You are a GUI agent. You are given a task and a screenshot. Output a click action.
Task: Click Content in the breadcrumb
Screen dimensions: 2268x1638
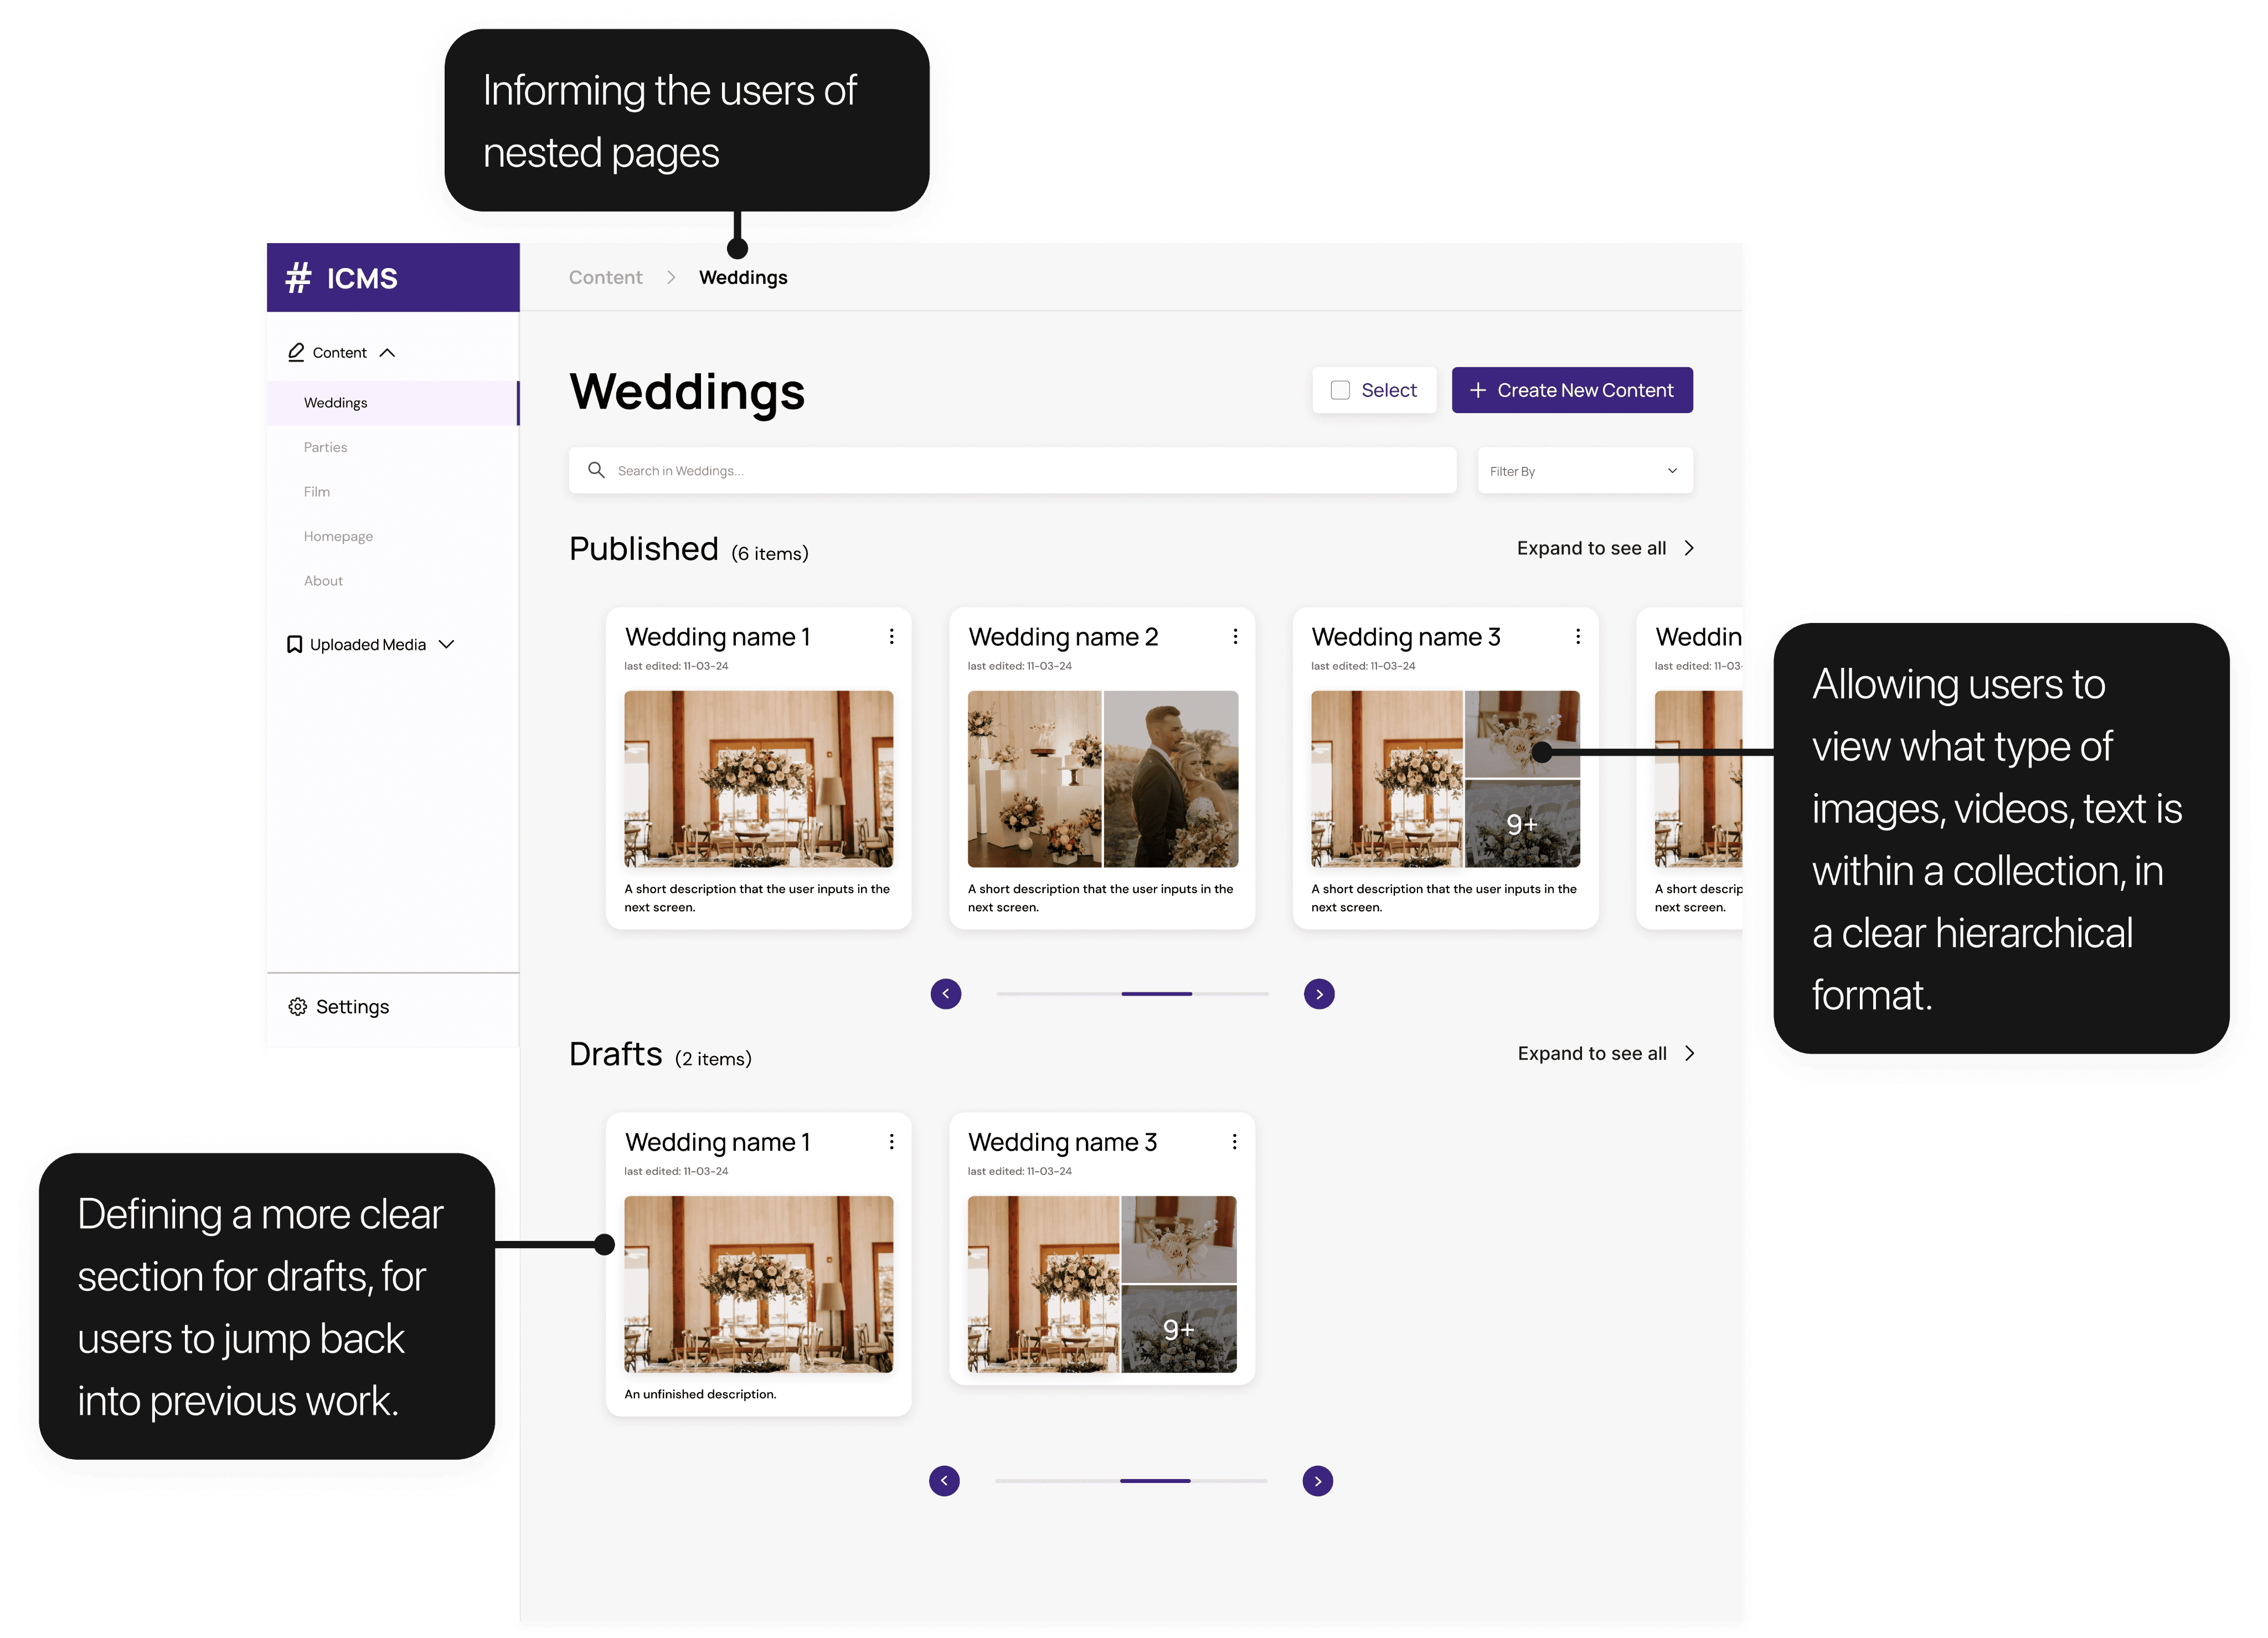coord(605,278)
